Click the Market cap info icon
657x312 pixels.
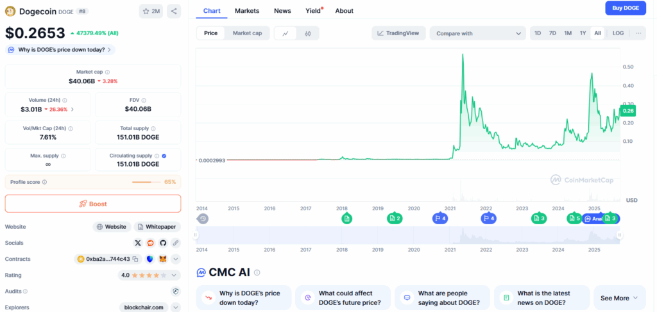pyautogui.click(x=108, y=72)
